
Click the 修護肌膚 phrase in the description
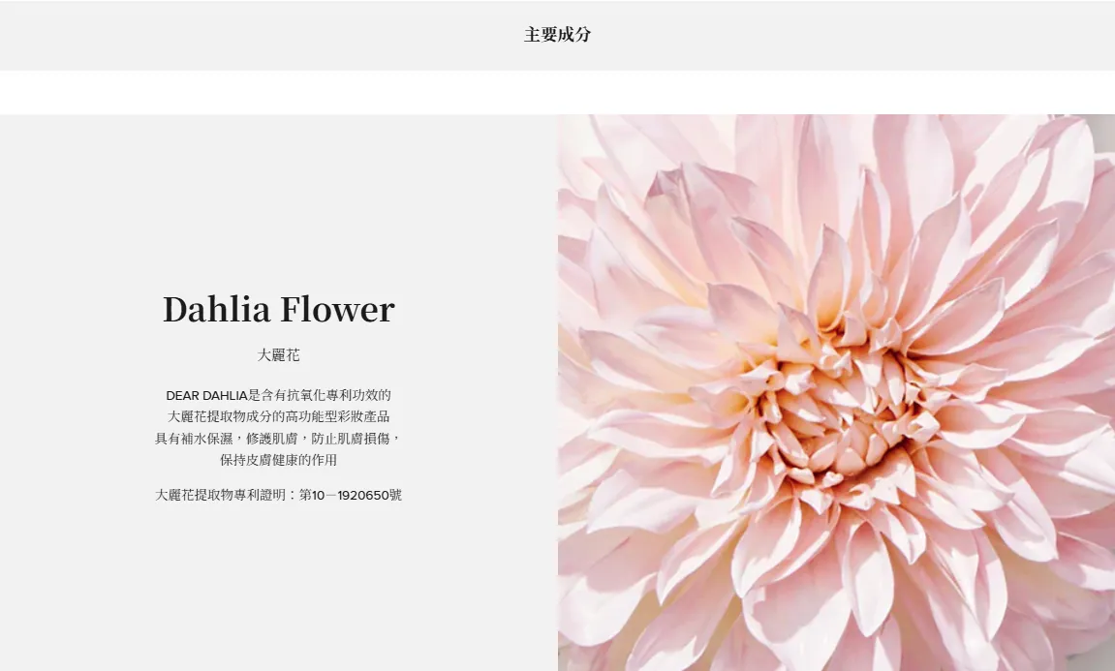point(272,439)
